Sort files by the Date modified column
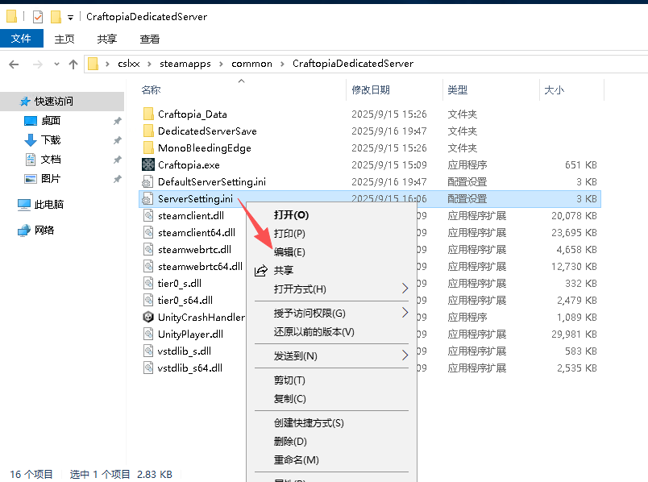Viewport: 648px width, 482px height. point(371,89)
